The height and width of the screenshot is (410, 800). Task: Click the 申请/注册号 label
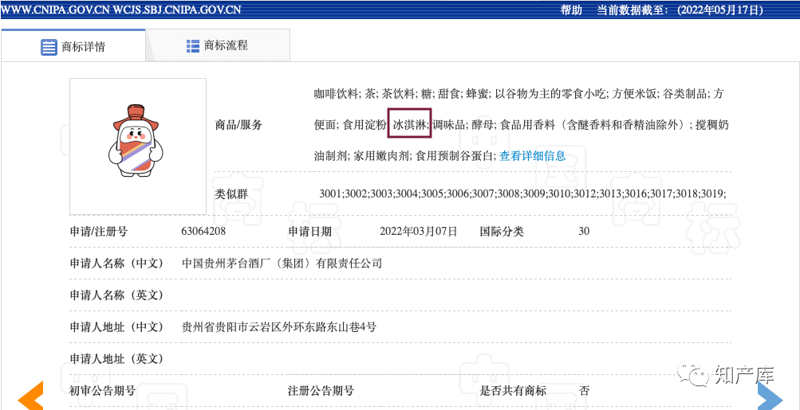[x=98, y=231]
